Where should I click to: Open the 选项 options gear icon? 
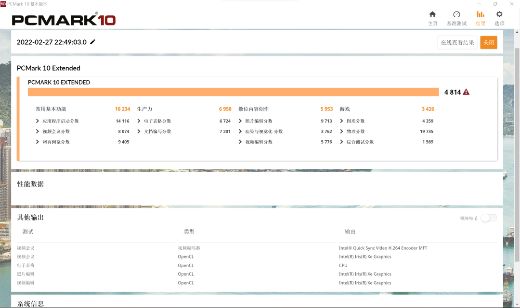[x=499, y=14]
